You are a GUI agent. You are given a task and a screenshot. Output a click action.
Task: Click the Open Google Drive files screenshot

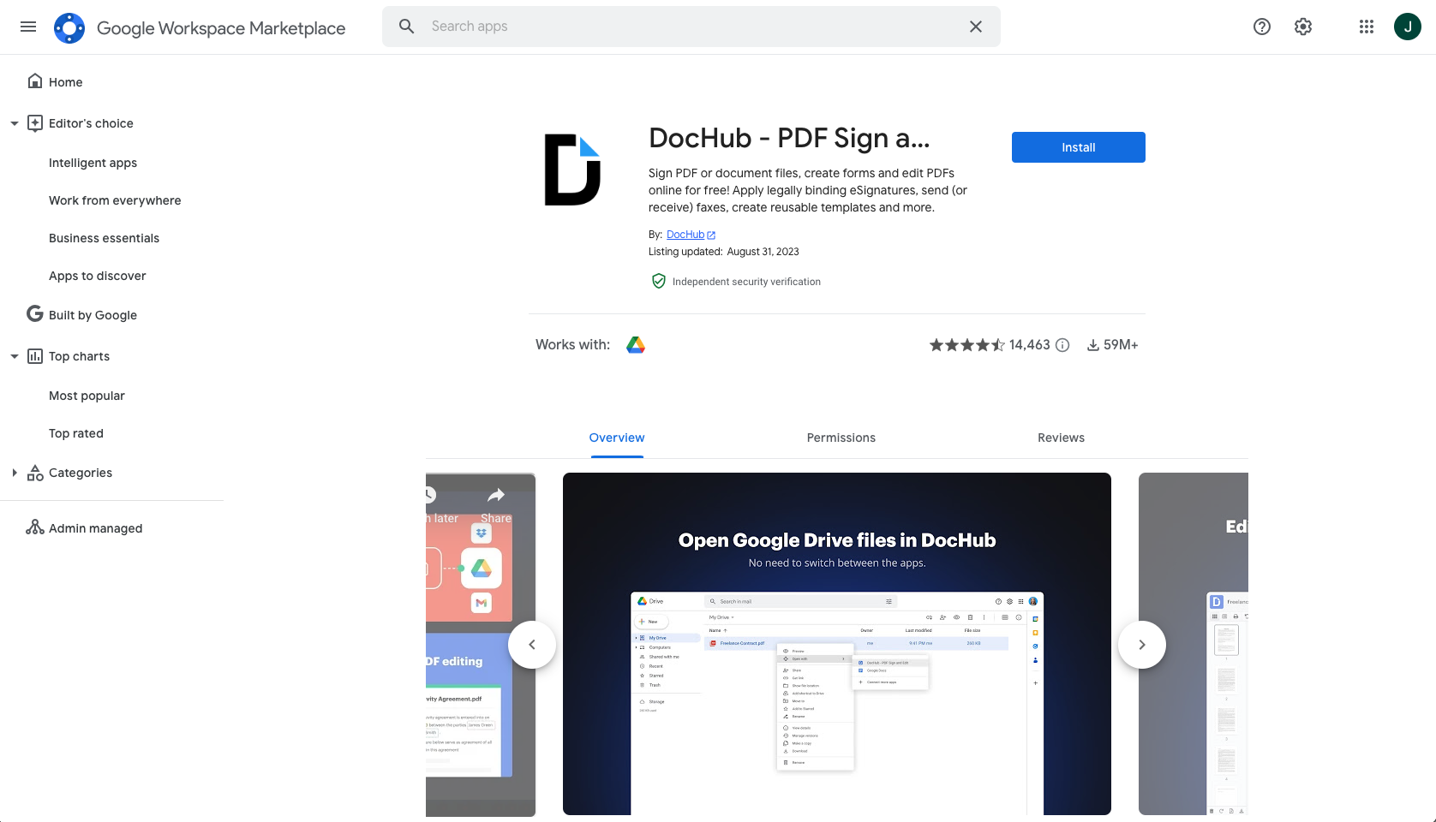837,644
